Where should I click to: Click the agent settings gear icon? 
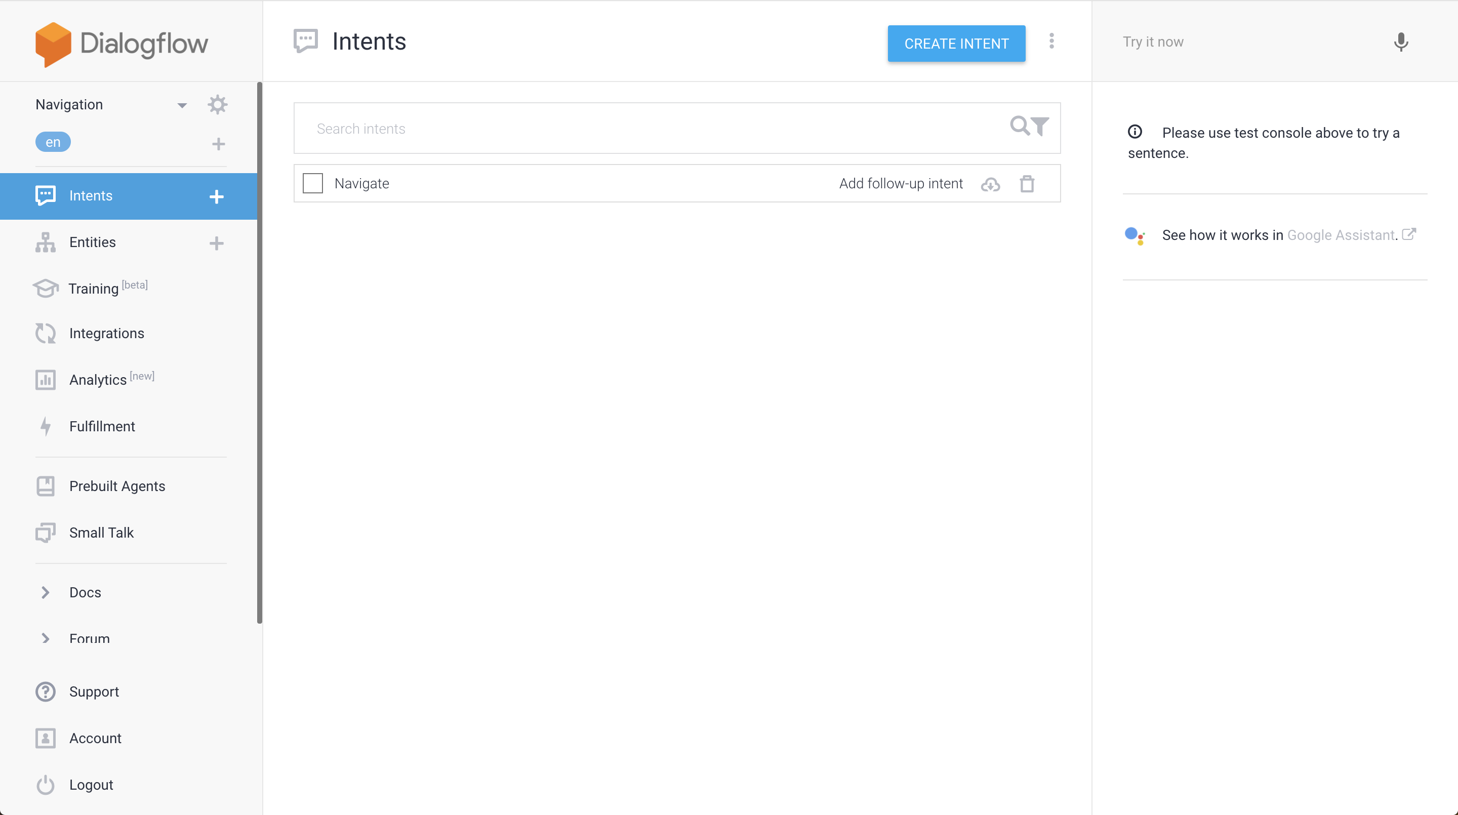pyautogui.click(x=217, y=105)
